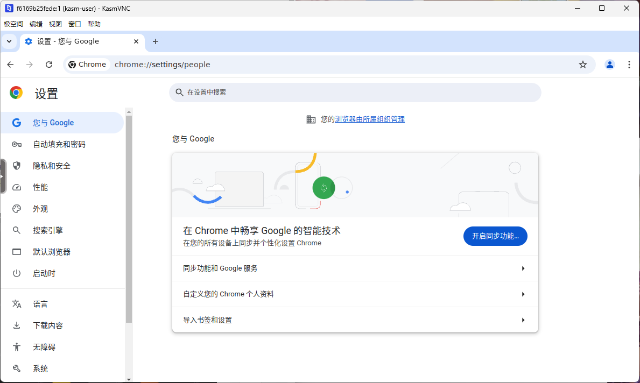Click 同步功能和 Google 服务 row text
The image size is (640, 383).
220,268
